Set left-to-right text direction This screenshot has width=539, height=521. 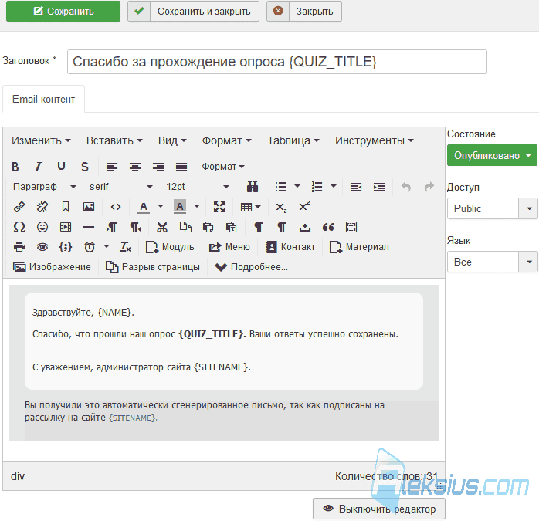click(112, 227)
